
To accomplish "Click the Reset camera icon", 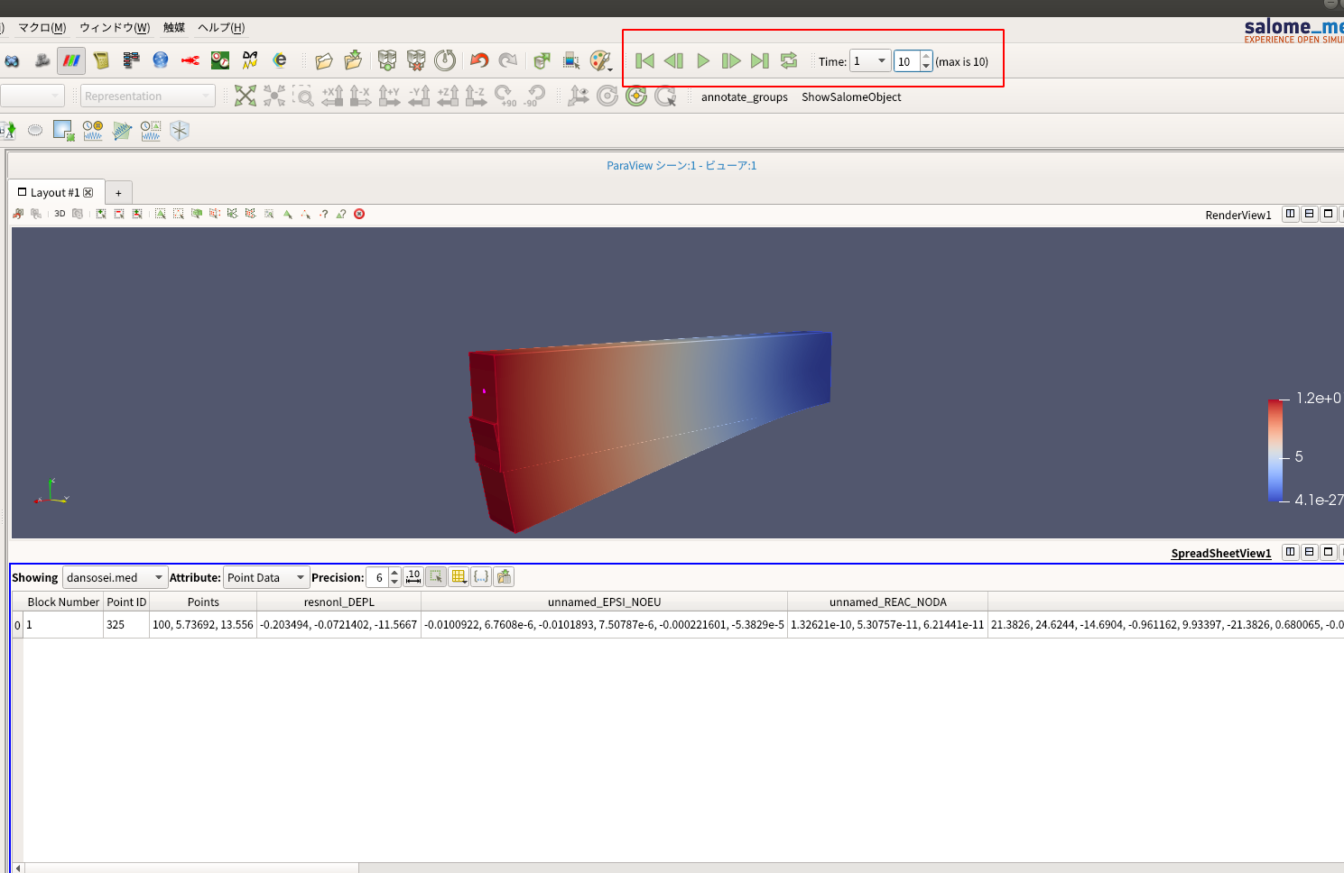I will (x=246, y=96).
